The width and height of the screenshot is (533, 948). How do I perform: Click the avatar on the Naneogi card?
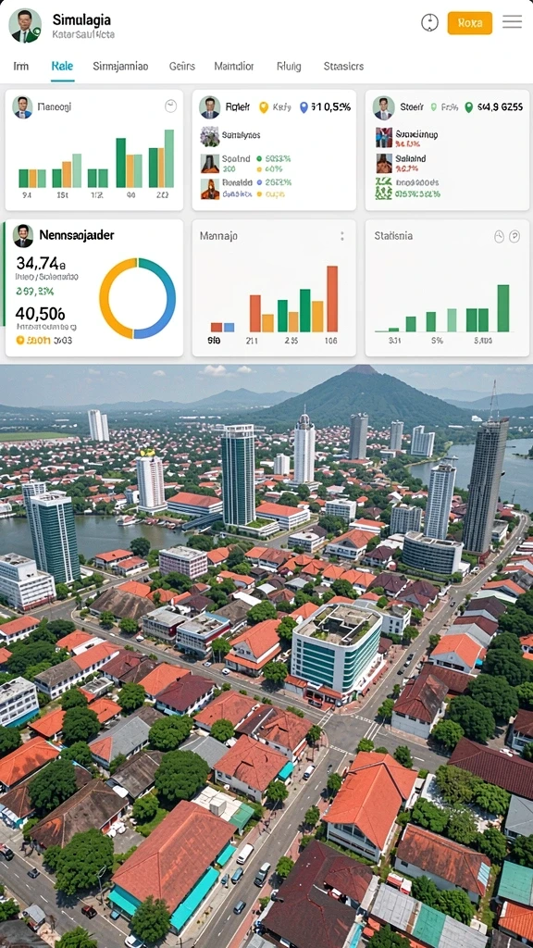(x=22, y=107)
